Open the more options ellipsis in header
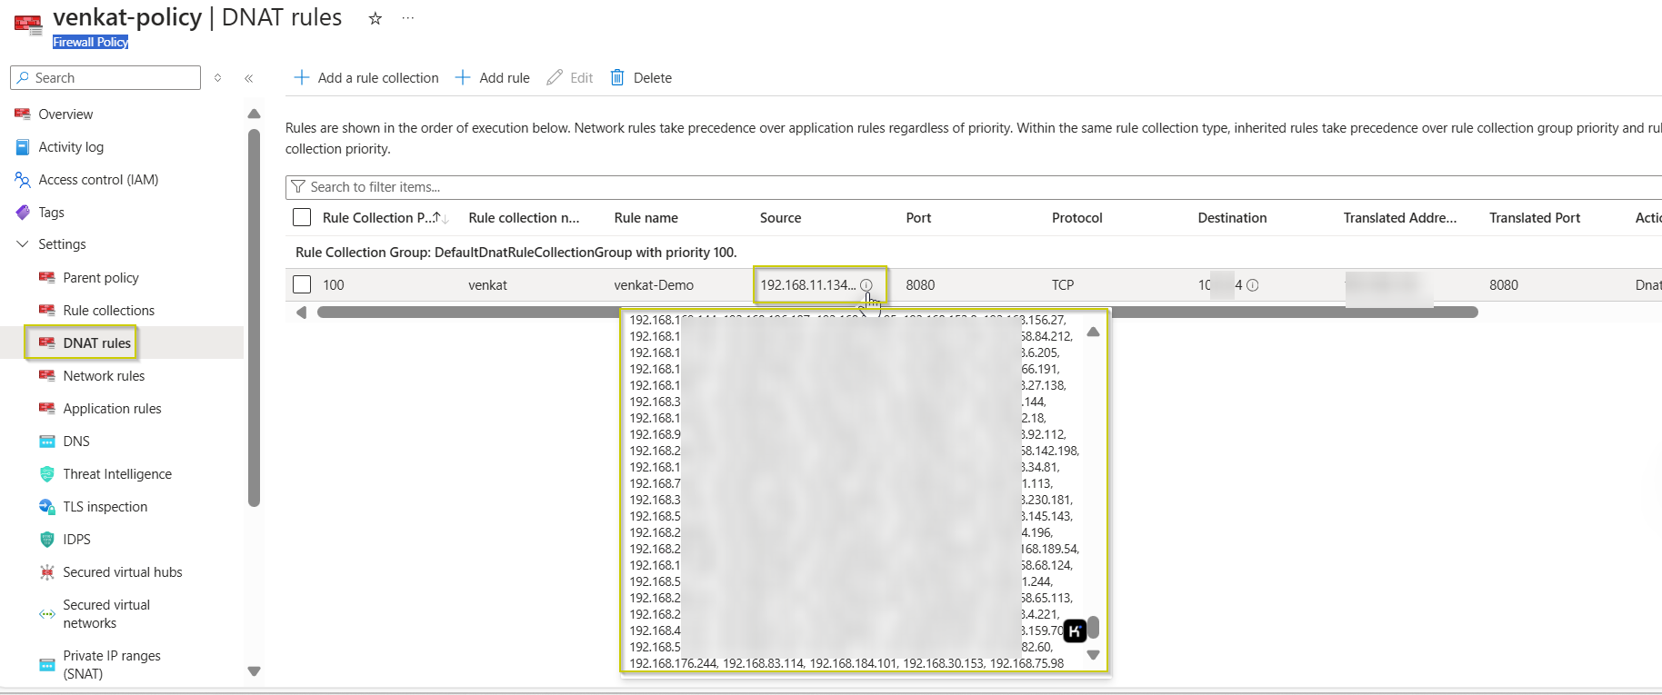The image size is (1662, 695). pos(408,18)
